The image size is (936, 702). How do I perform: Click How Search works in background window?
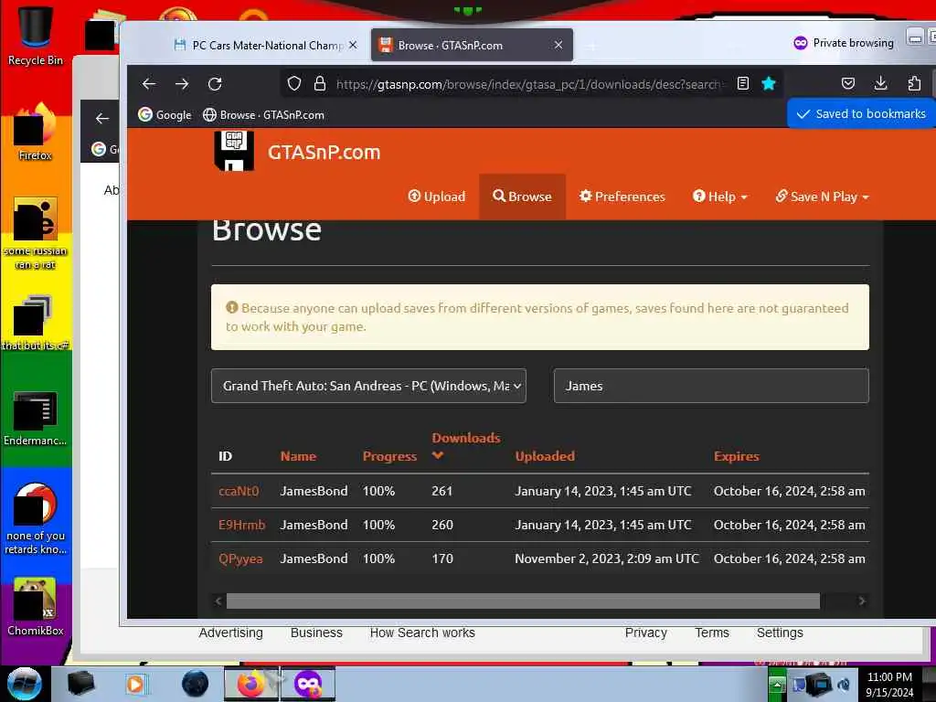point(422,633)
